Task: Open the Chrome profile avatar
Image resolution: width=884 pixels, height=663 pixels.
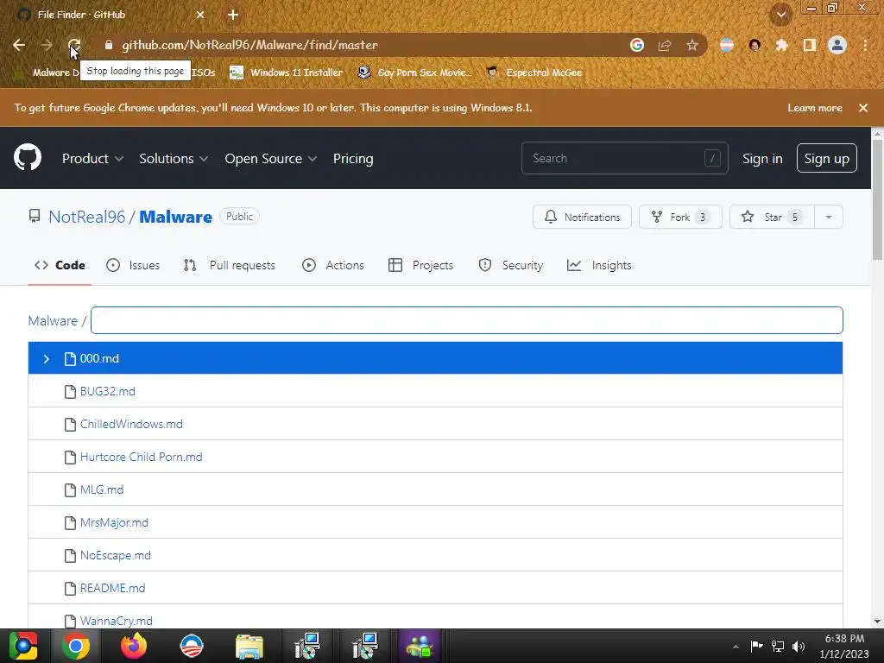Action: (837, 45)
